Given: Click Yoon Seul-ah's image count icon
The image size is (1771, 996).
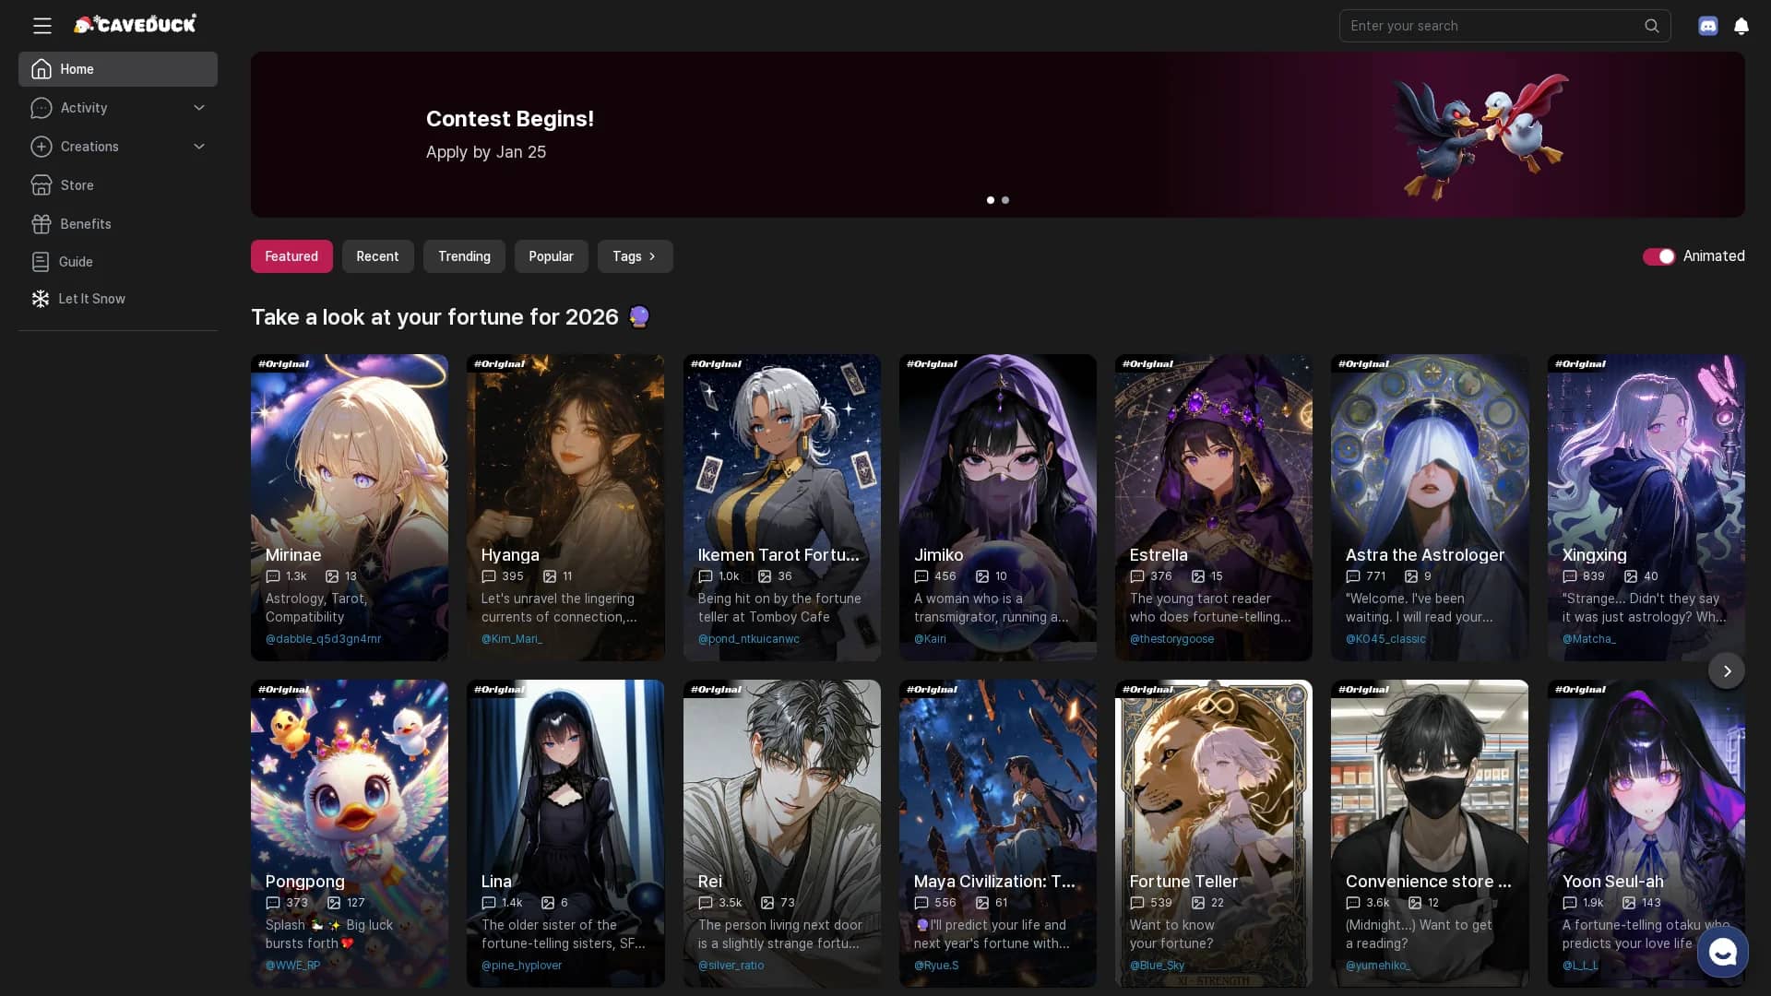Looking at the screenshot, I should (x=1629, y=903).
